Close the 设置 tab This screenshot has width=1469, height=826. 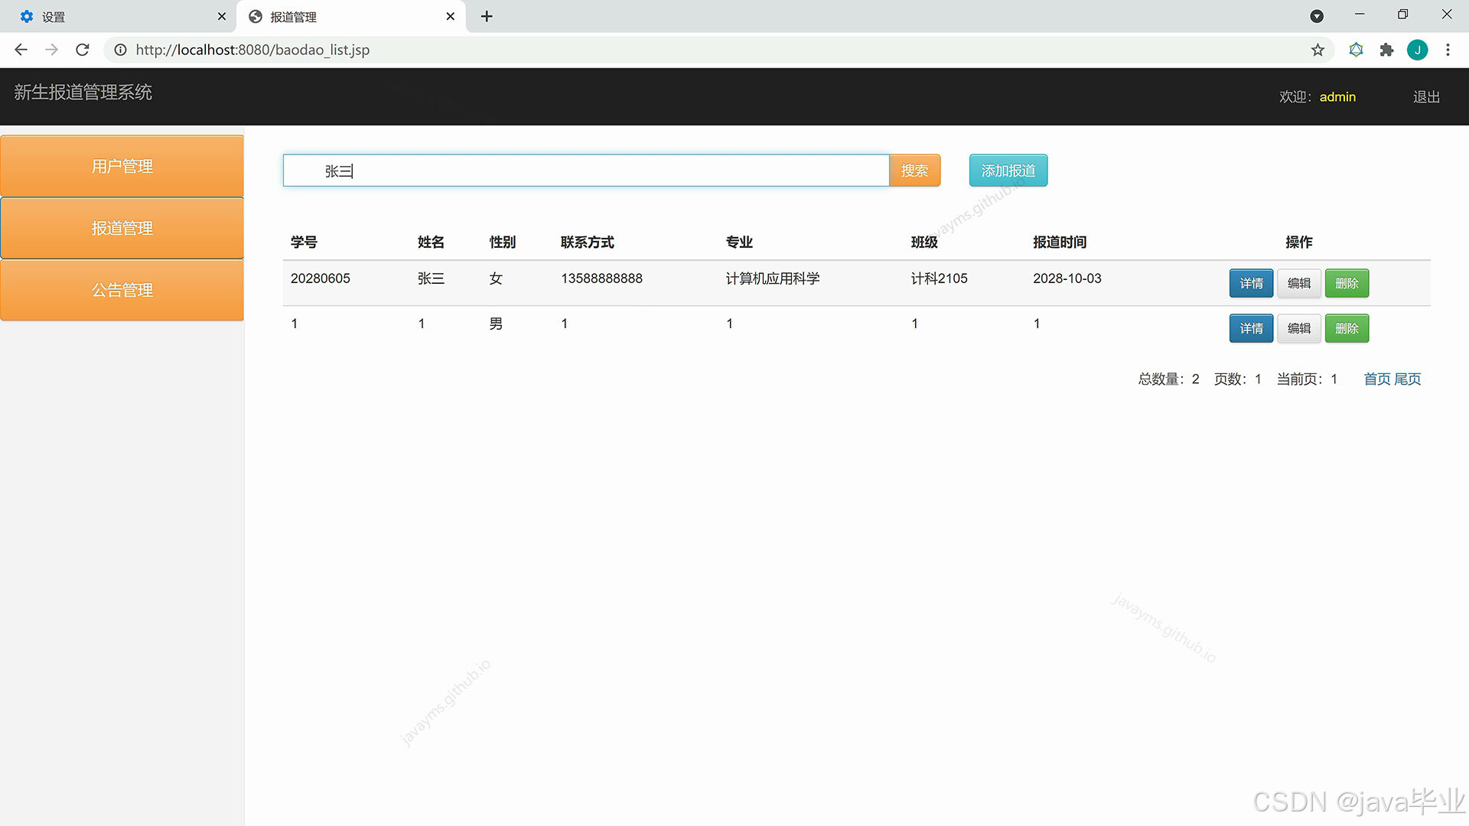pos(222,16)
